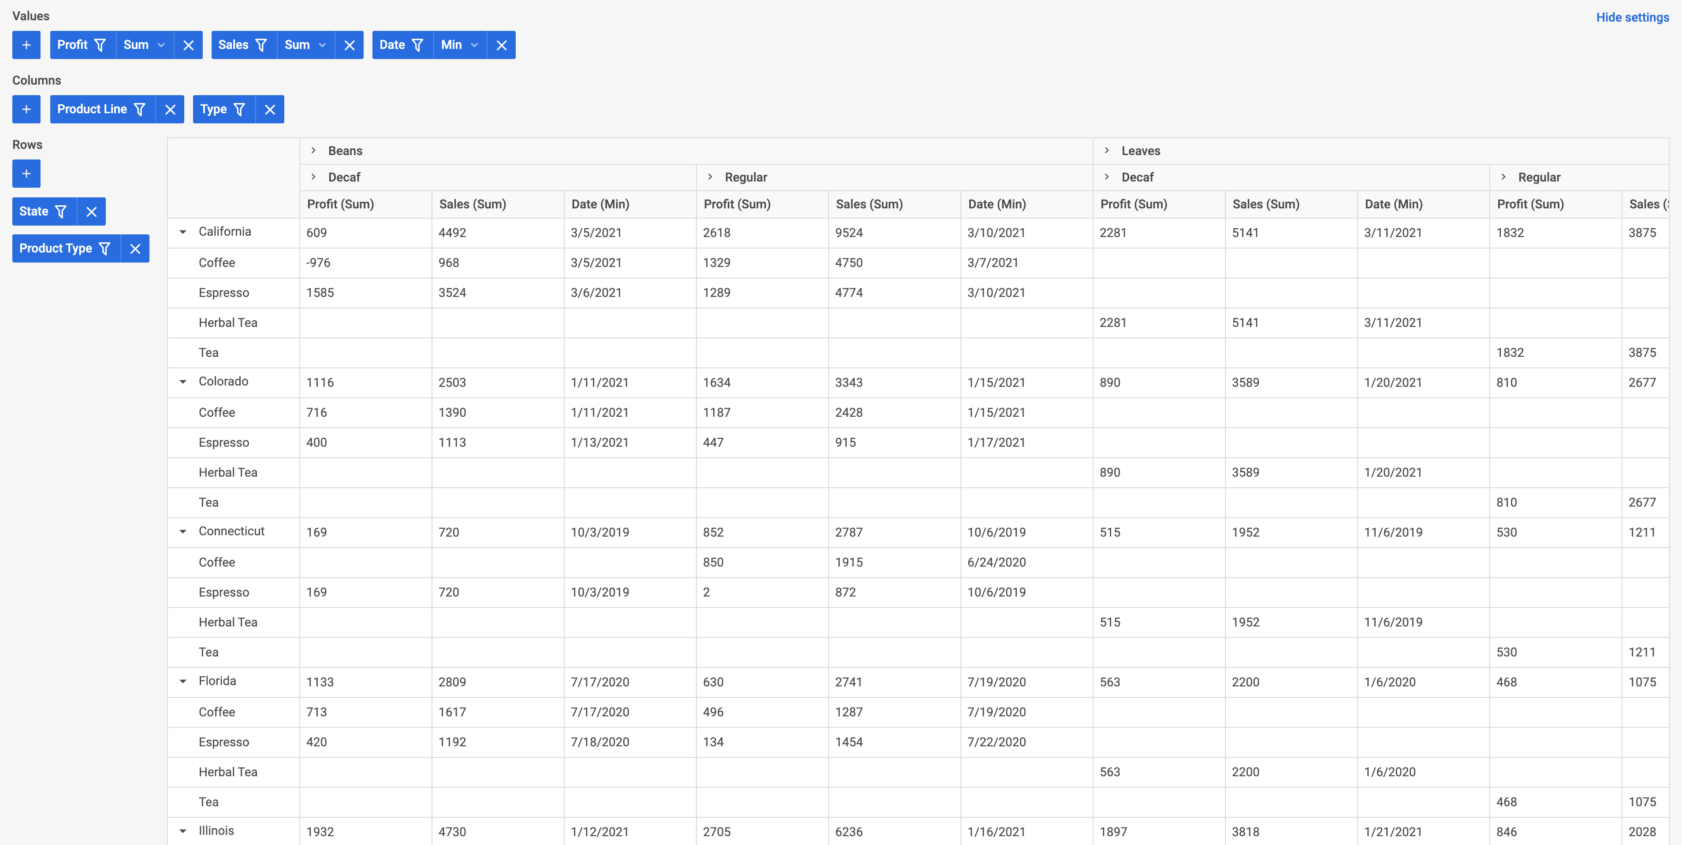Open the Sales Sum aggregation dropdown

[x=305, y=45]
